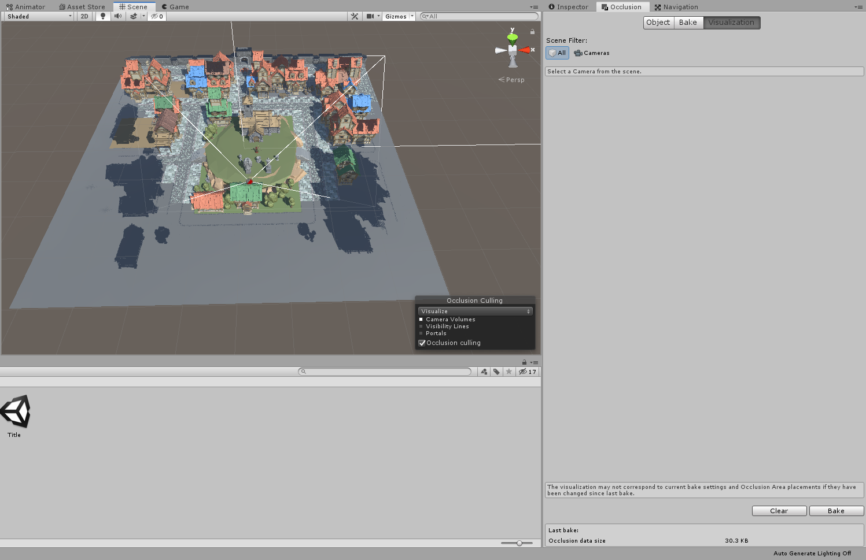Select the Title scene asset

(x=15, y=417)
